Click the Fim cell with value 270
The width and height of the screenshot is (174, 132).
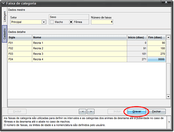157,54
